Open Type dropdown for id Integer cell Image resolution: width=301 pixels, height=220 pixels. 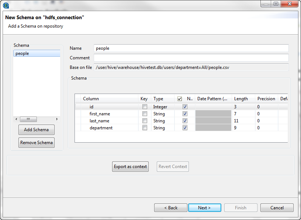point(163,107)
